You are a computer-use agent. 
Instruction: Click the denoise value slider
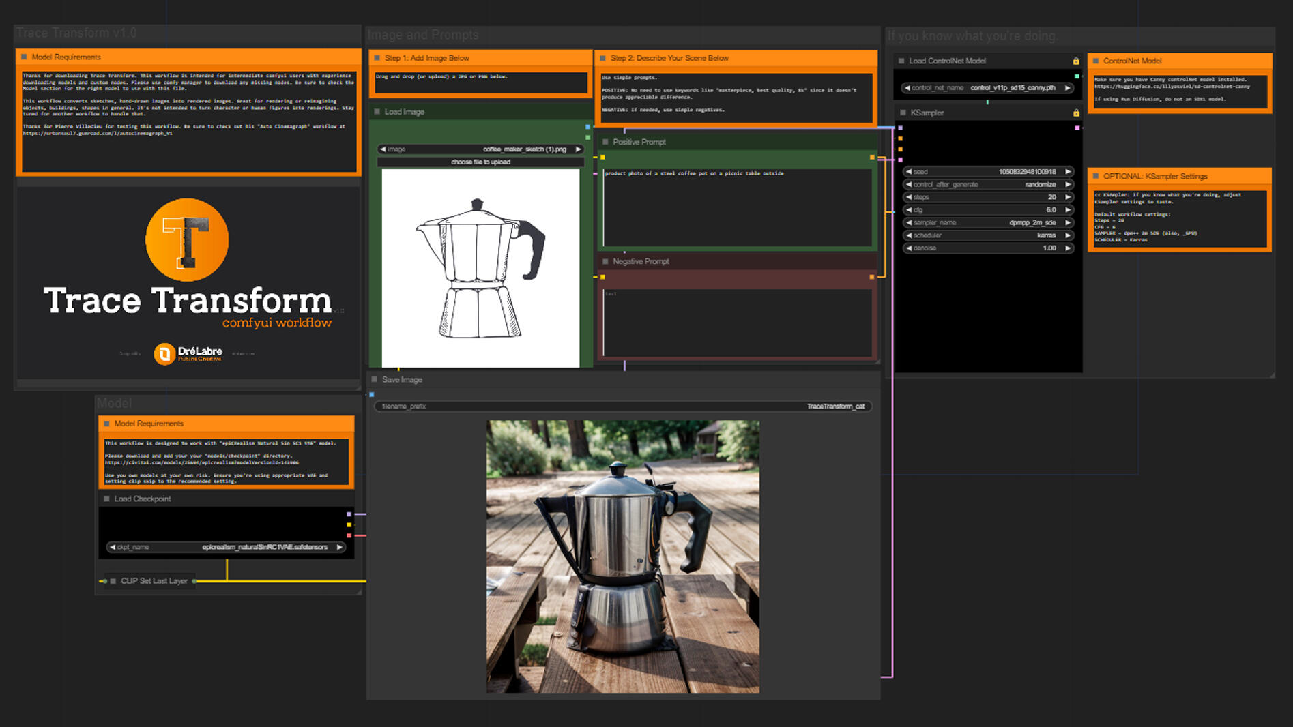pyautogui.click(x=987, y=248)
